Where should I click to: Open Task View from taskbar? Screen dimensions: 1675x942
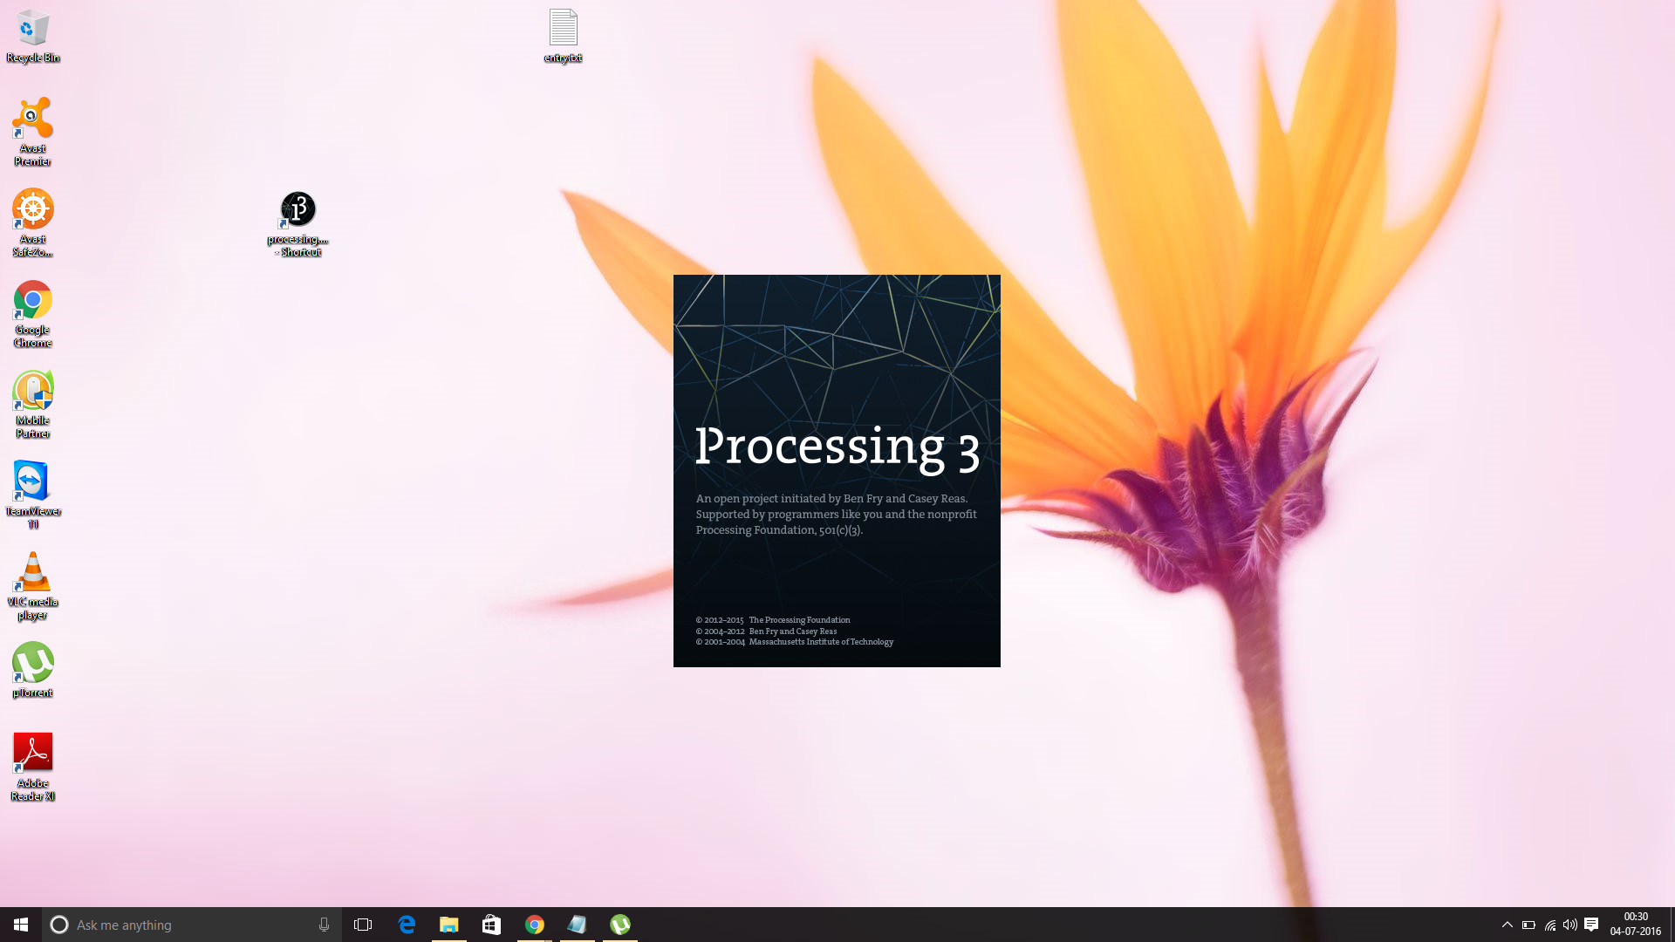[x=363, y=925]
